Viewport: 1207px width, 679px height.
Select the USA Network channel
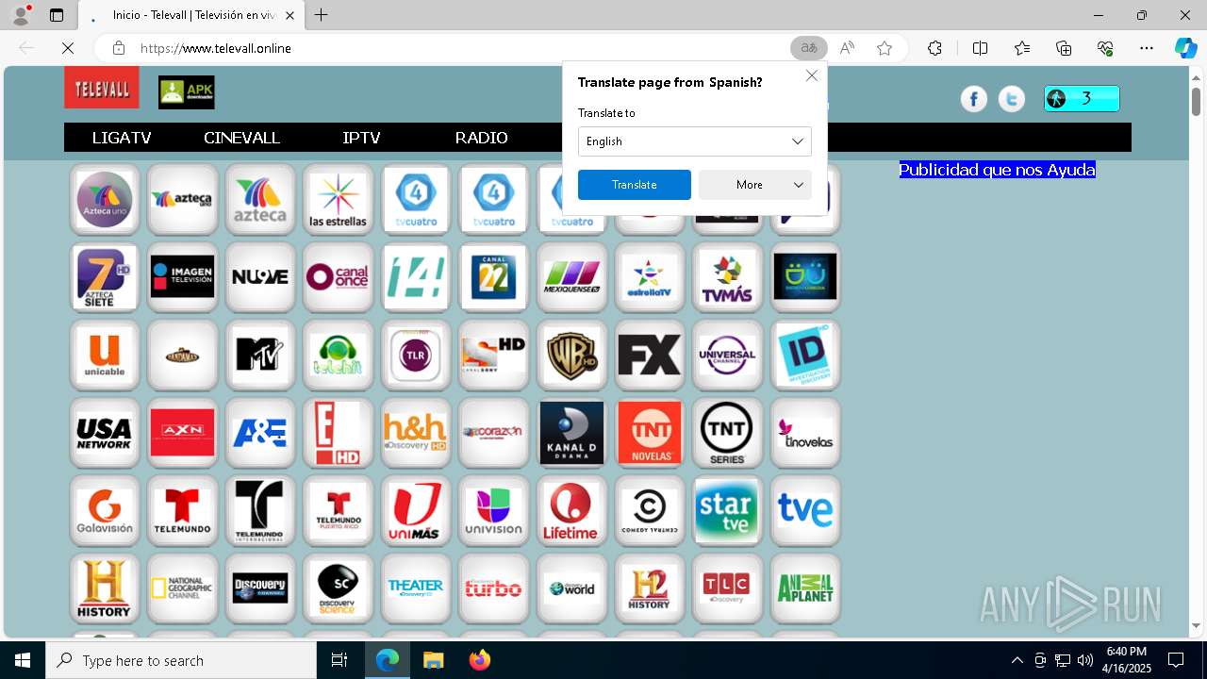point(105,433)
